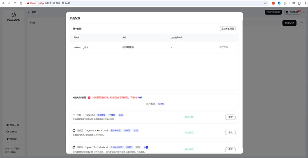
Task: Open 帮助文档 in the sidebar
Action: (x=14, y=125)
